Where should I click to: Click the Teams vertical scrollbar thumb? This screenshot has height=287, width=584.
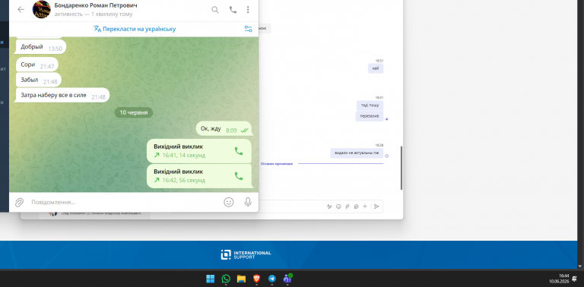coord(401,168)
